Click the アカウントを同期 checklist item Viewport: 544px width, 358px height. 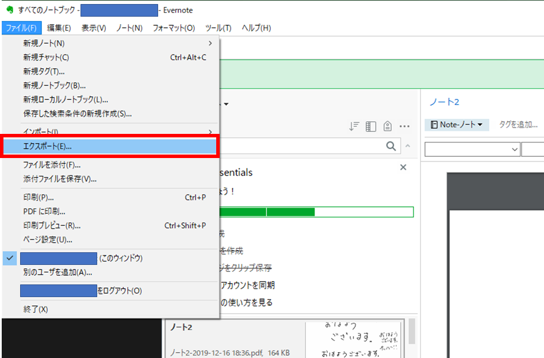pos(248,285)
